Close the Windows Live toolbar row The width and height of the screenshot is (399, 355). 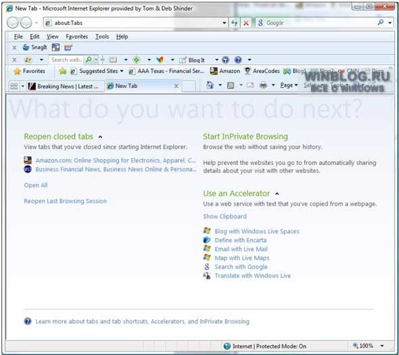click(x=14, y=60)
